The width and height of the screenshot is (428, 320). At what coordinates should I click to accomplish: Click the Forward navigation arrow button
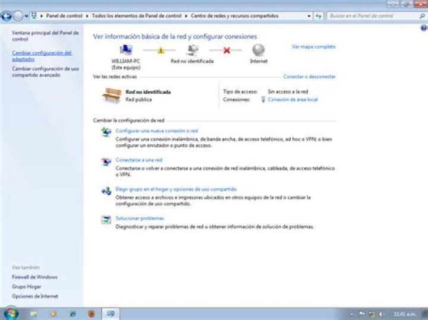[x=18, y=16]
